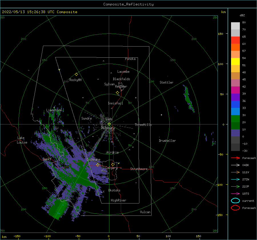The image size is (257, 240).
Task: Click the Lacombe city label
Action: [x=123, y=72]
